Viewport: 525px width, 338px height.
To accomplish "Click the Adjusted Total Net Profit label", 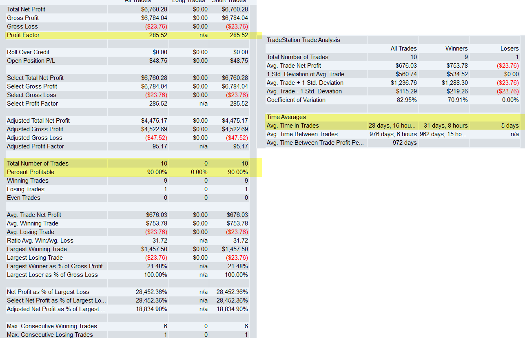I will click(x=38, y=121).
